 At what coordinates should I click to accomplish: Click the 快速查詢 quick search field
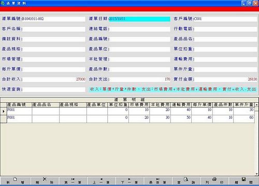[54, 89]
